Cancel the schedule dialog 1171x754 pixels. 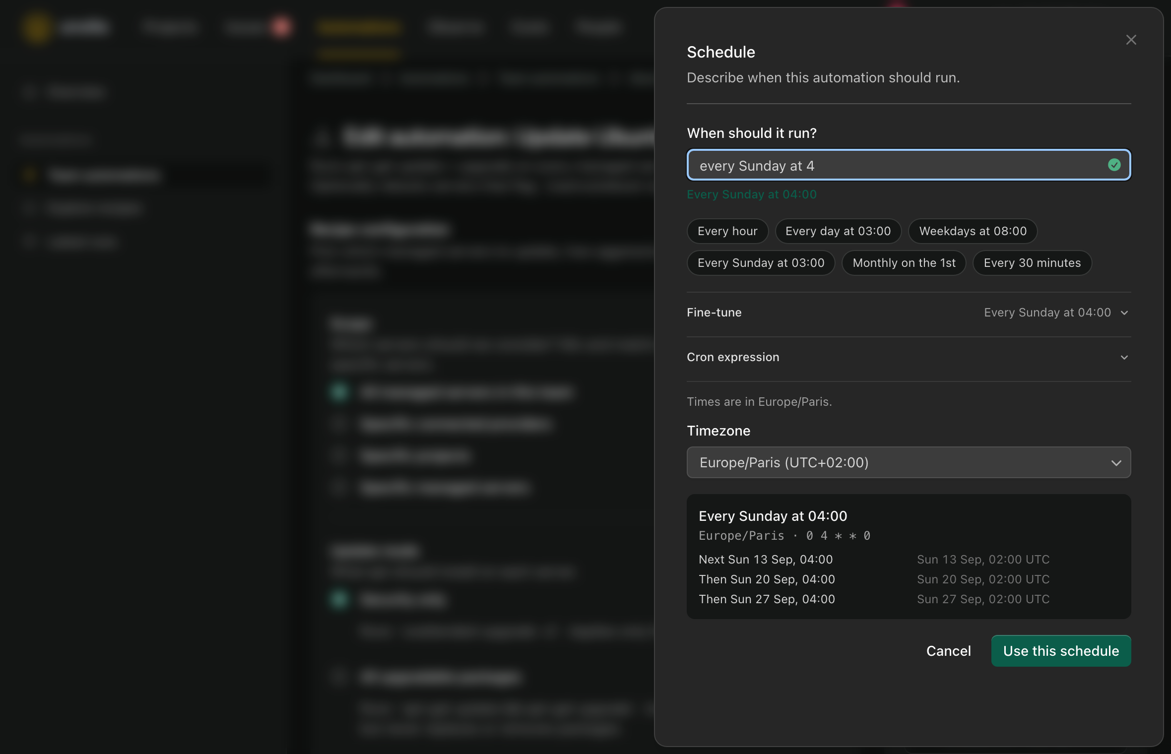click(x=948, y=651)
